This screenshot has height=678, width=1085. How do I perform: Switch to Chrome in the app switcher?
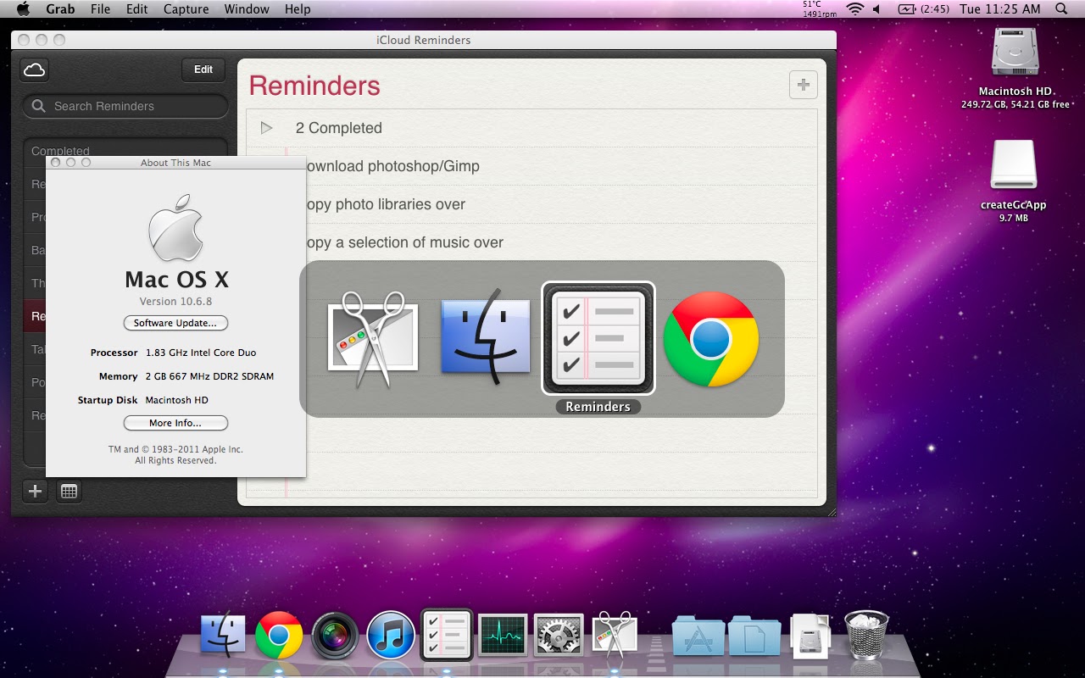point(711,339)
